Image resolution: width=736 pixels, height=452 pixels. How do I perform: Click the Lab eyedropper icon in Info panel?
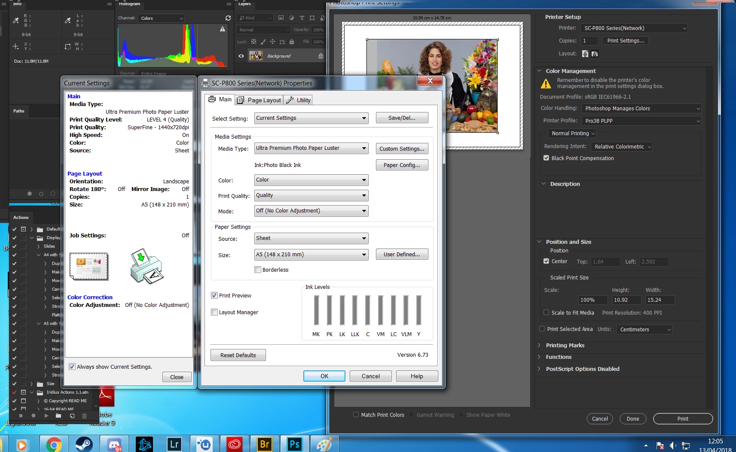tap(68, 20)
